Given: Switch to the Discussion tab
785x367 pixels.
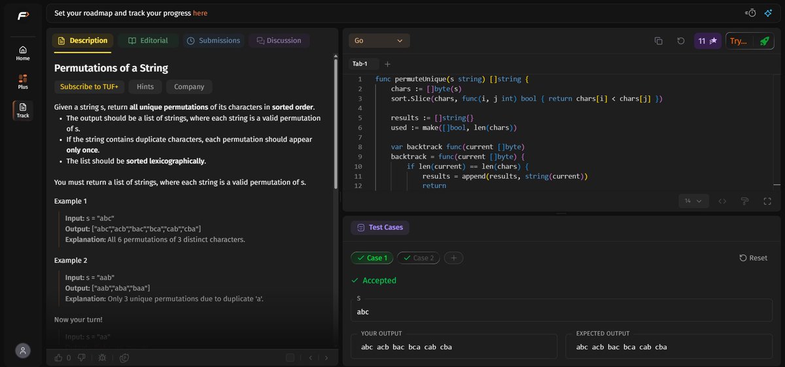Looking at the screenshot, I should (279, 40).
